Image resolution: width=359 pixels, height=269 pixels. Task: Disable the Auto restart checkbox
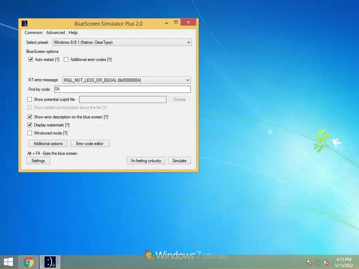coord(31,60)
